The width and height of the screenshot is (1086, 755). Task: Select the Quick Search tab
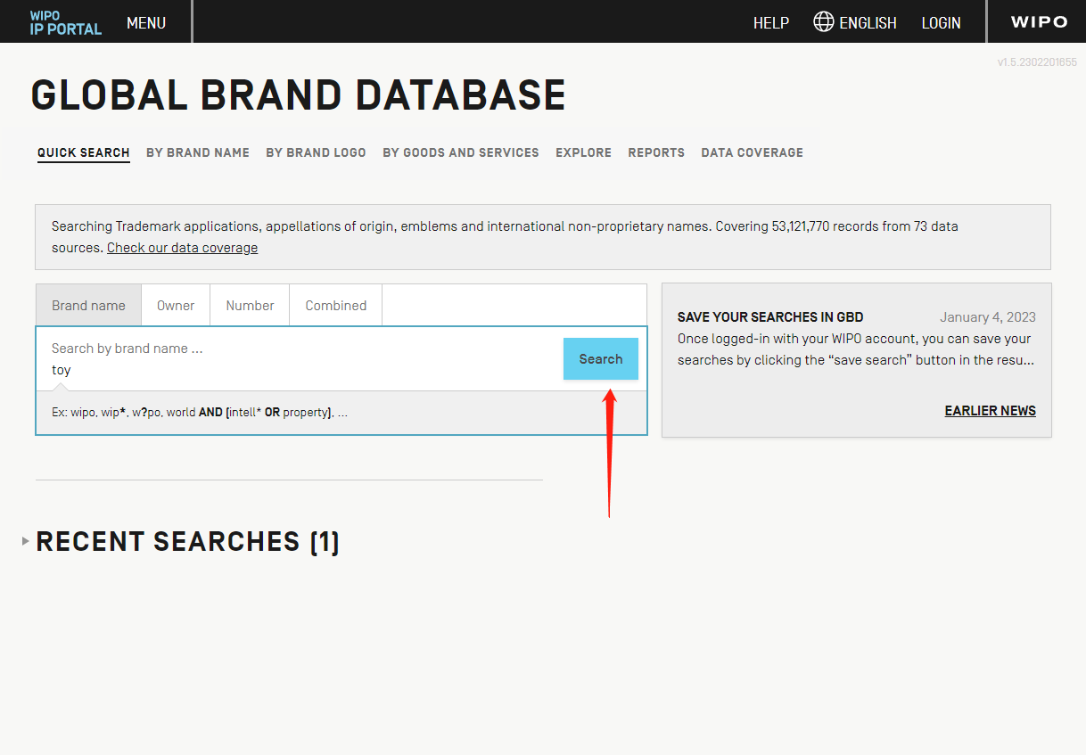pos(84,152)
